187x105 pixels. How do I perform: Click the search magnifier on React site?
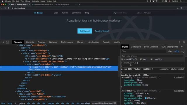pos(115,13)
